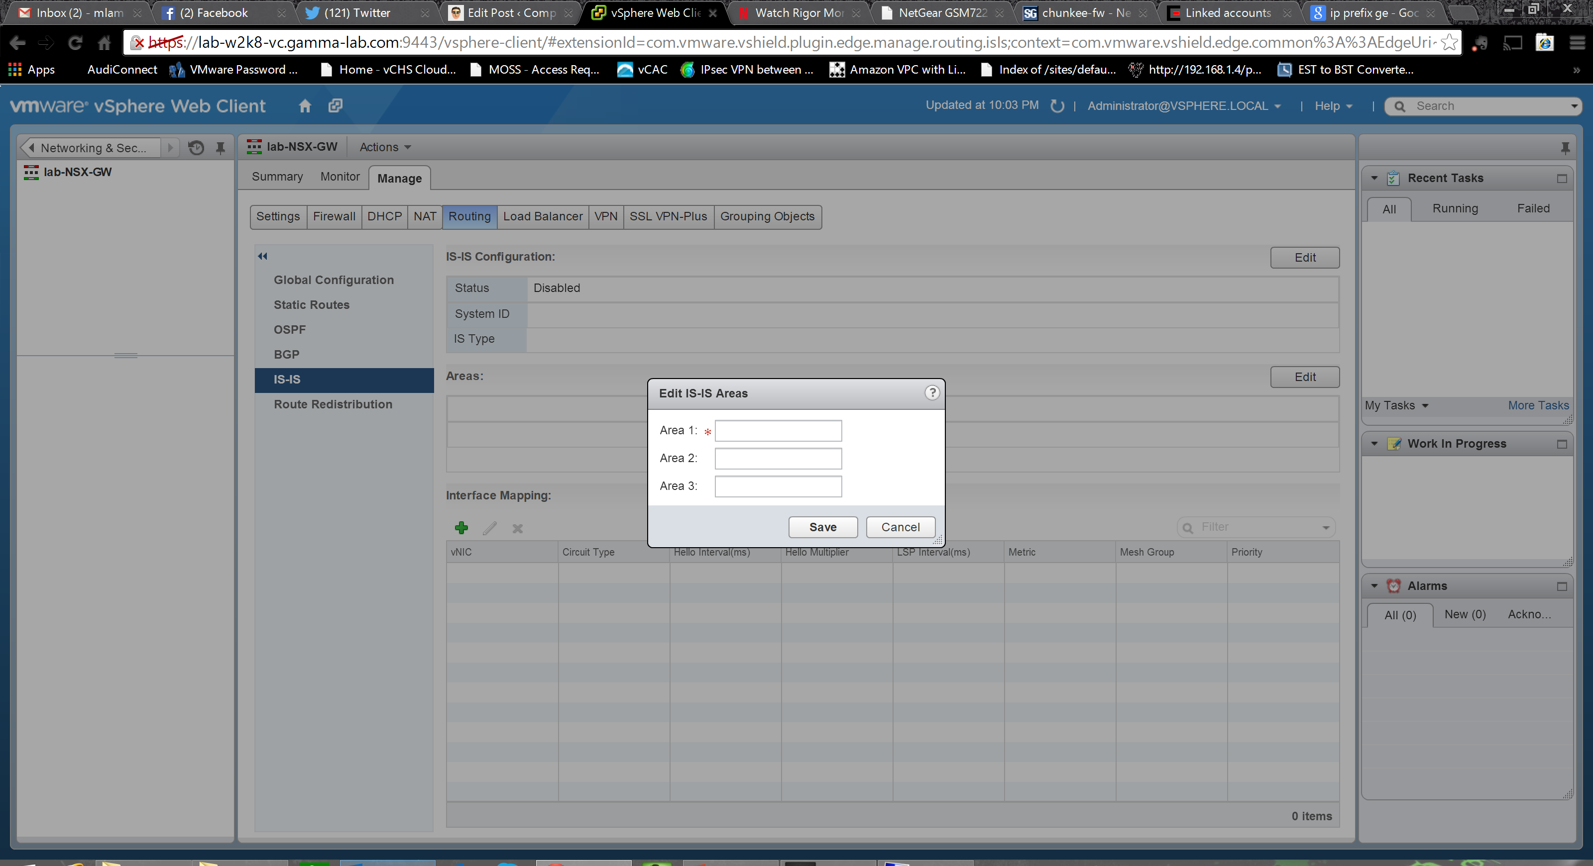Switch to the Firewall tab

click(334, 216)
